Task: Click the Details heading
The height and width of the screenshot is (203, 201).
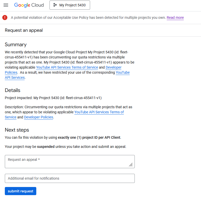Action: coord(12,90)
